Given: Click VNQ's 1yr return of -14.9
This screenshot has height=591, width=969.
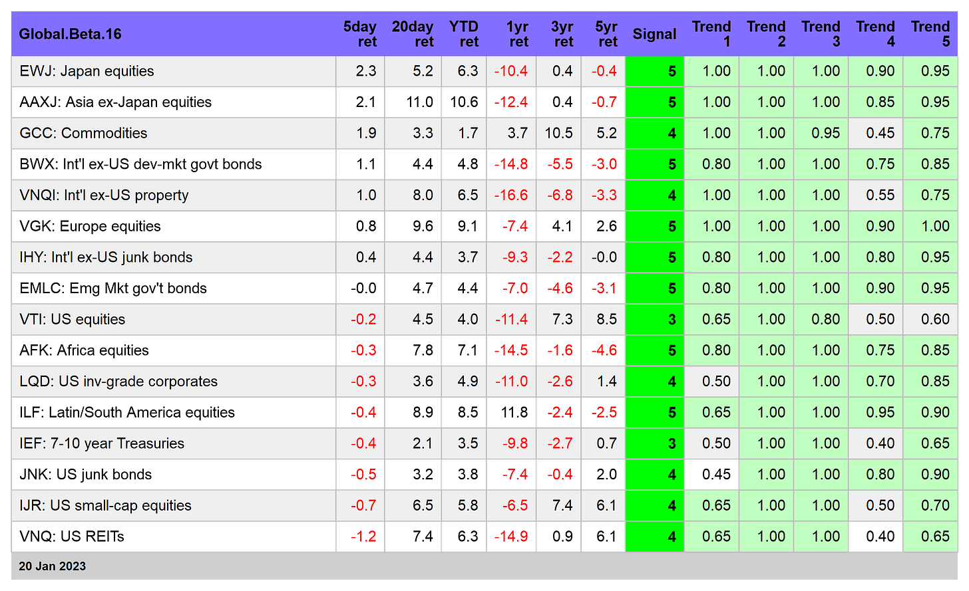Looking at the screenshot, I should pyautogui.click(x=511, y=536).
